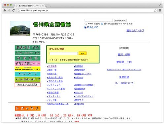
Task: Open the おたより link
Action: (79, 93)
